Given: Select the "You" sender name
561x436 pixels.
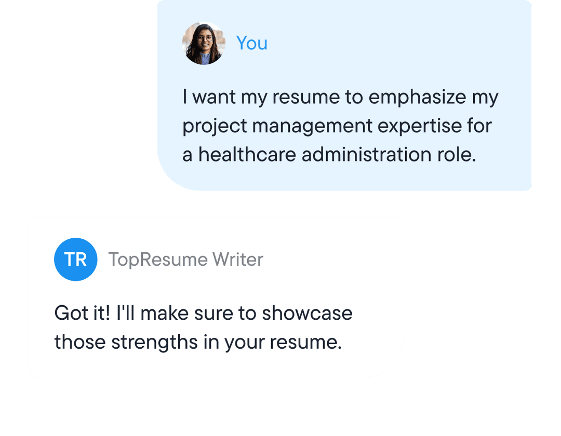Looking at the screenshot, I should pos(252,44).
